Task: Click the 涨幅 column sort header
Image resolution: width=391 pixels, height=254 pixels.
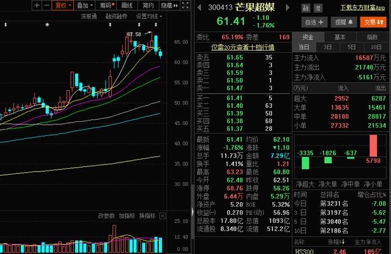Action: (336, 242)
